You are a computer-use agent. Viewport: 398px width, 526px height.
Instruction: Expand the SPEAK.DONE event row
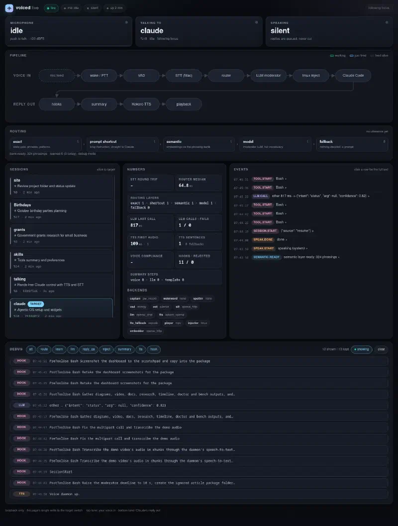(311, 240)
